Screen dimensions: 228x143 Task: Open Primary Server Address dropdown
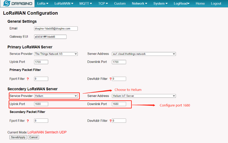[144, 54]
